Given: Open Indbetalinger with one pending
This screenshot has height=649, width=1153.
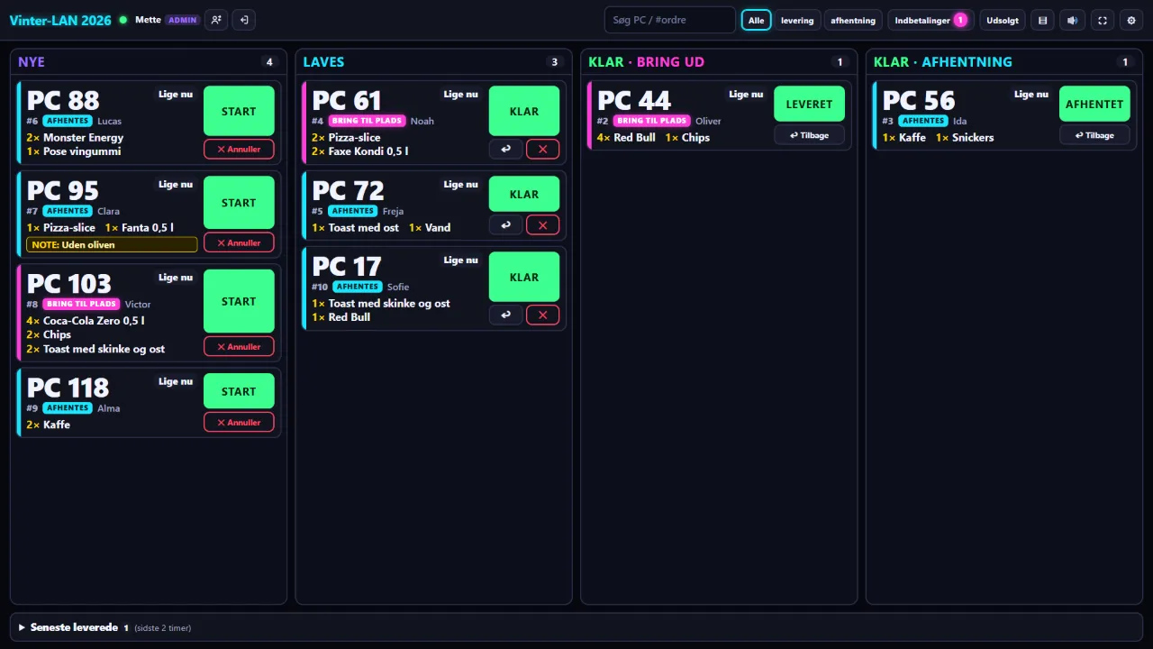Looking at the screenshot, I should (931, 20).
